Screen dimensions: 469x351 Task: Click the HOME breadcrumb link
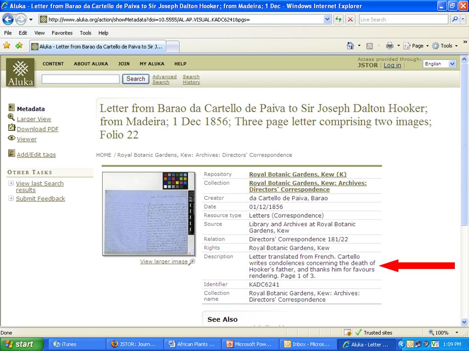pos(104,155)
